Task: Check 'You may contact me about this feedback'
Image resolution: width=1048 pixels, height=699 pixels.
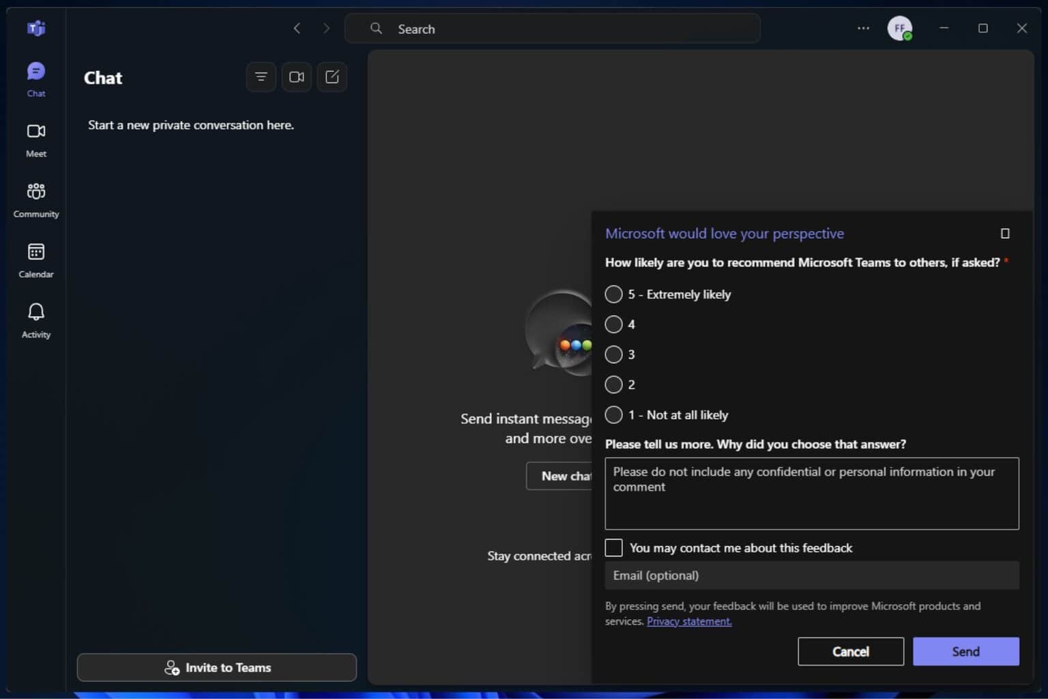Action: [x=613, y=547]
